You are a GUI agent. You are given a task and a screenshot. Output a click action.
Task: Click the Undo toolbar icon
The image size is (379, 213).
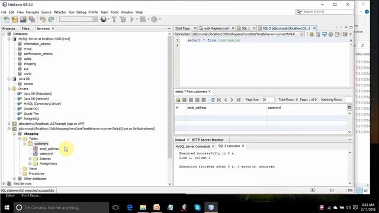[43, 20]
